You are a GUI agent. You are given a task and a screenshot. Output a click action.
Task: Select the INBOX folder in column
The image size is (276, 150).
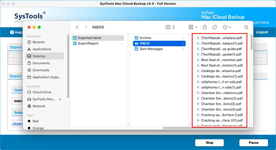click(159, 43)
